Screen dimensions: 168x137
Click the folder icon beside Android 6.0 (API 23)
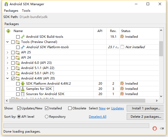(x=18, y=63)
